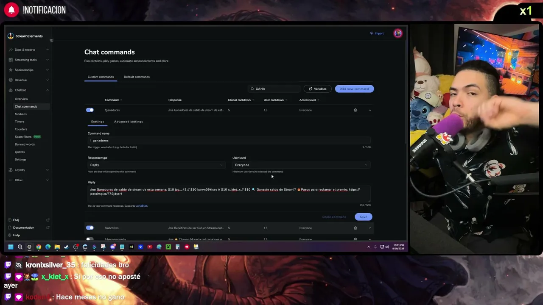This screenshot has height=305, width=543.
Task: Open Discord from the taskbar
Action: pyautogui.click(x=113, y=247)
